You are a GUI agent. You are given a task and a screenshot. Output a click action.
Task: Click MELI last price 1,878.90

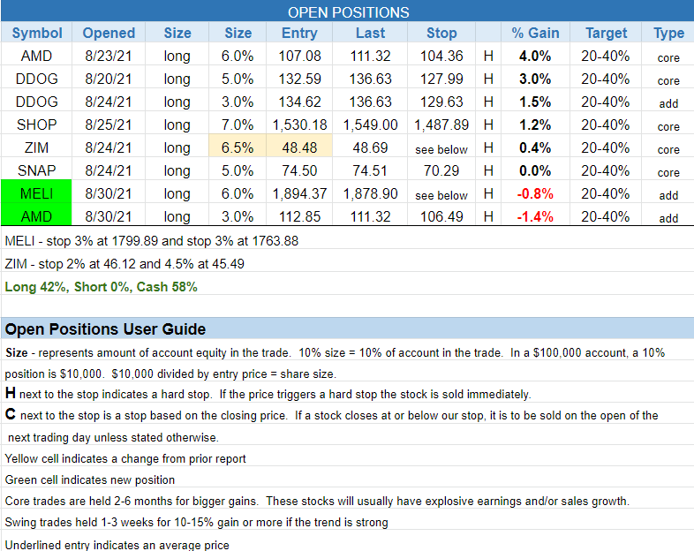point(371,193)
